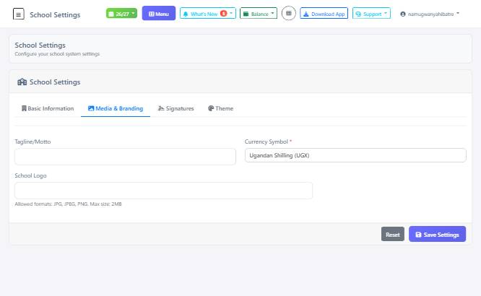481x296 pixels.
Task: Click the image icon on Media & Branding
Action: (x=91, y=108)
